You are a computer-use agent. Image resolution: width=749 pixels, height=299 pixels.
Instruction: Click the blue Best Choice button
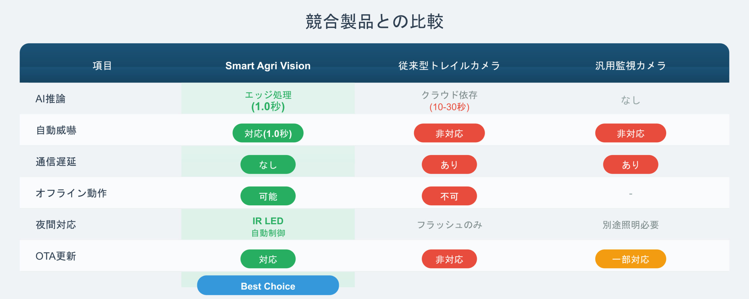click(x=268, y=286)
